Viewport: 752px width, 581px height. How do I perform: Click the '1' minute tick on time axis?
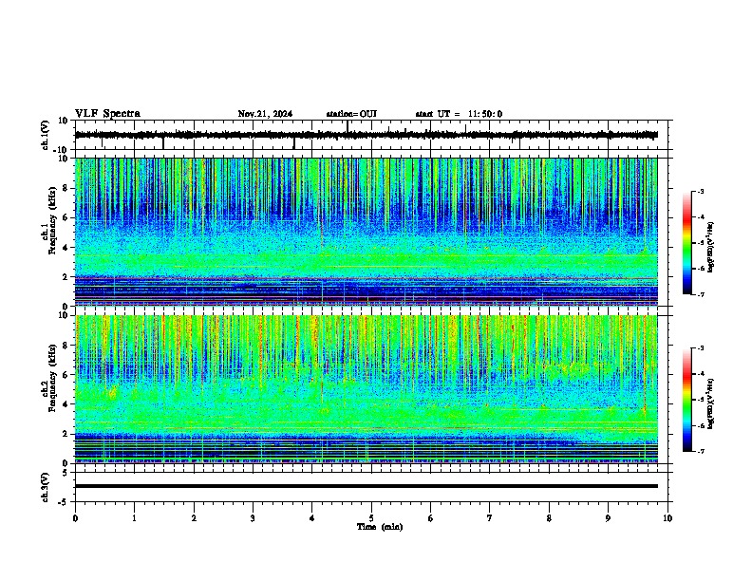point(134,518)
